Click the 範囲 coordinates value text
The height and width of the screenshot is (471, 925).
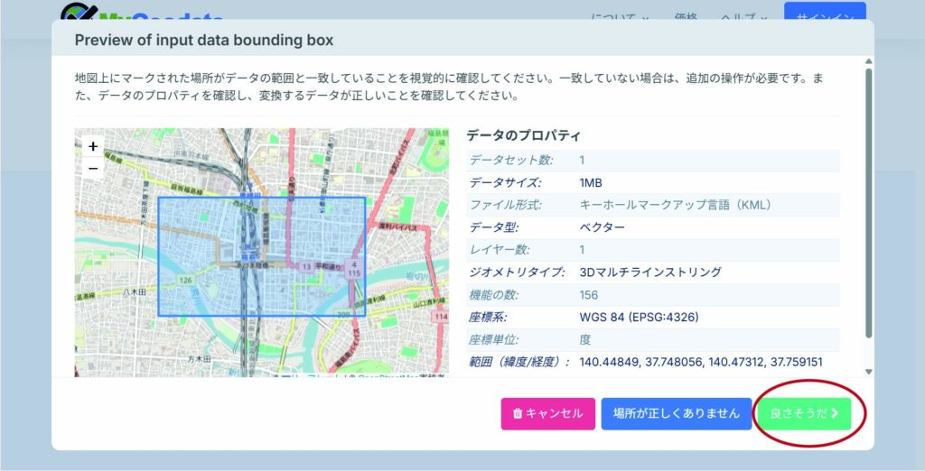(700, 362)
